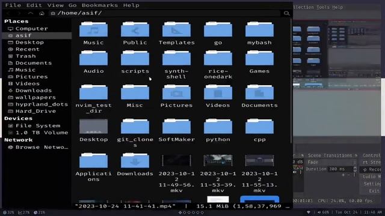Select Pictures in Places sidebar
This screenshot has width=385, height=216.
tap(37, 77)
